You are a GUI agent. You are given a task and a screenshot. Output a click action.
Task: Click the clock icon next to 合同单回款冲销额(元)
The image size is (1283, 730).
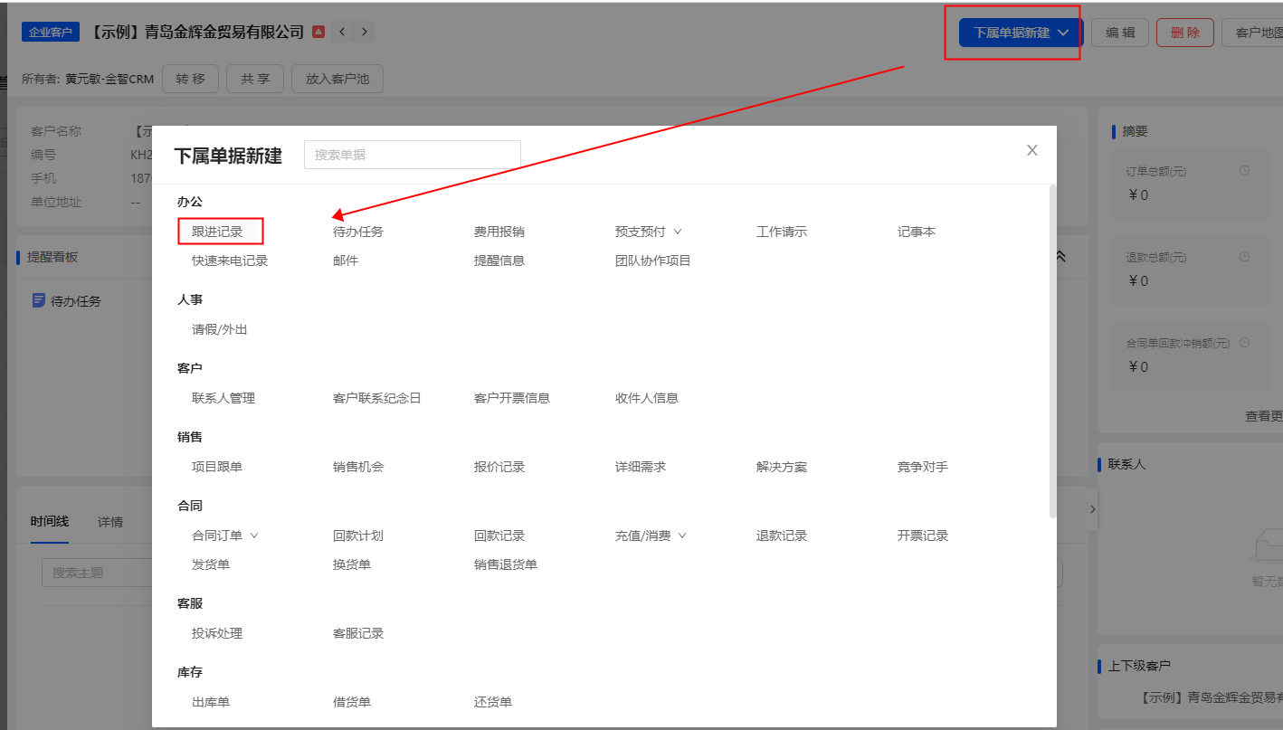coord(1244,343)
